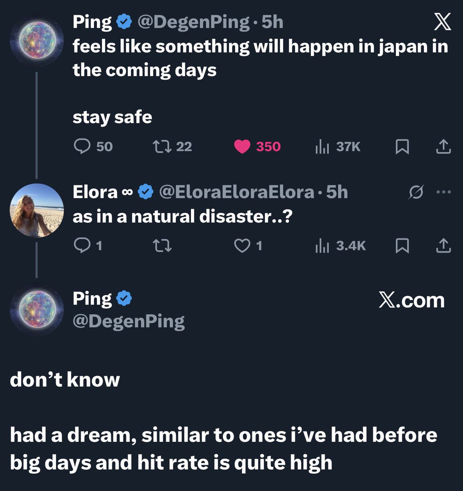Click the X logo at top right
The width and height of the screenshot is (463, 491).
443,21
